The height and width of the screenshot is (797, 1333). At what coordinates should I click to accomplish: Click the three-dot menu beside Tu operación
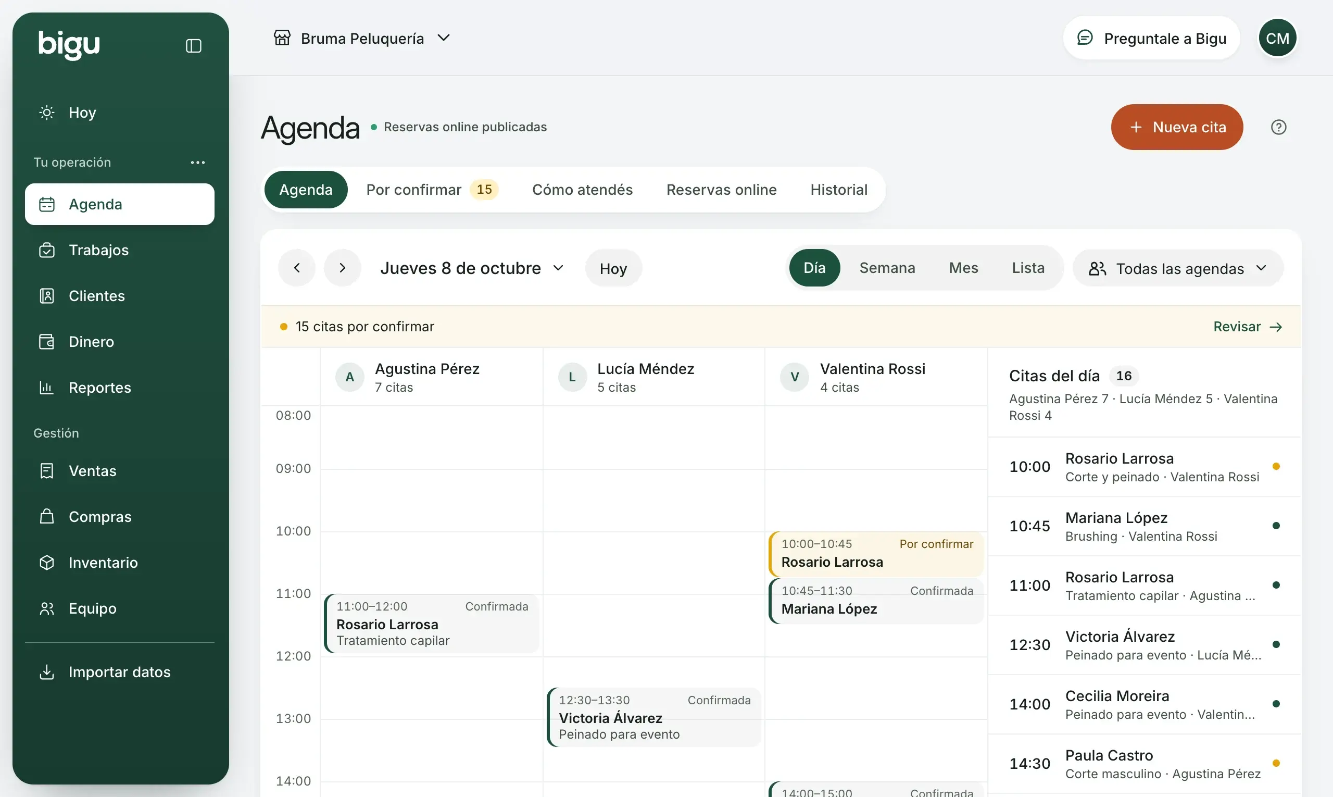coord(197,162)
